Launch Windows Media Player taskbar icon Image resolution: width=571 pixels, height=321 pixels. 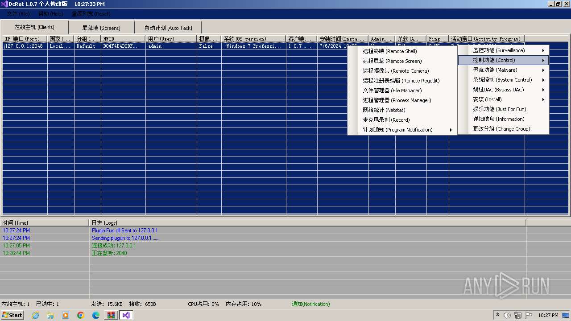[66, 315]
